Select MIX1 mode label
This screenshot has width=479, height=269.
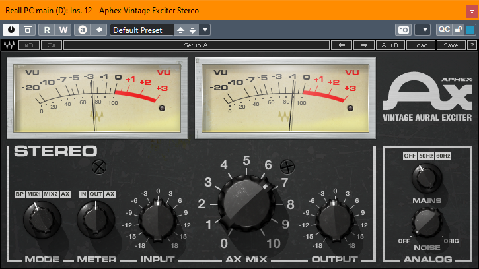click(x=34, y=194)
